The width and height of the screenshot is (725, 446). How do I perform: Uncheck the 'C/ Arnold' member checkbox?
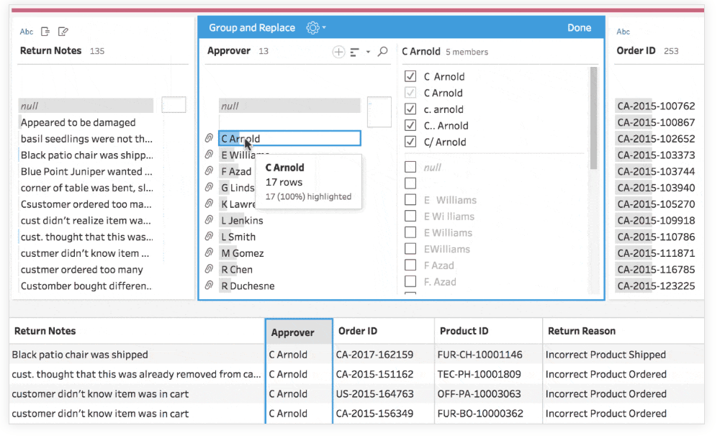coord(410,142)
